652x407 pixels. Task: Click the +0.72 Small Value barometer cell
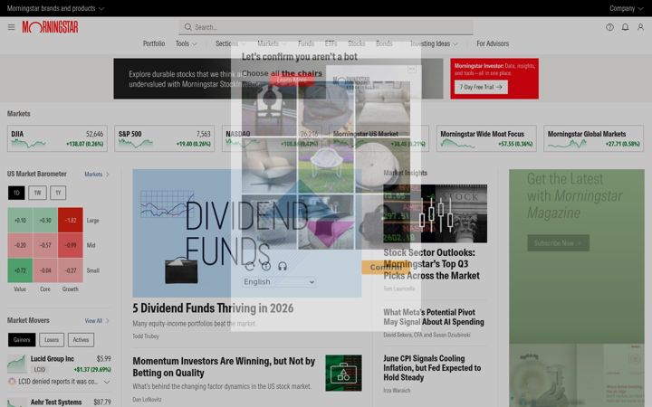[x=20, y=270]
